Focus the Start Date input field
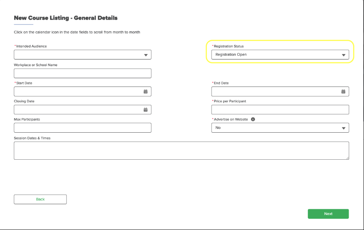Screen dimensions: 364x230 coord(77,92)
